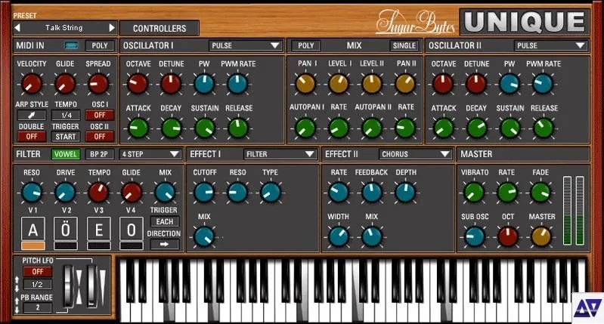Go to previous preset with left arrow
The width and height of the screenshot is (604, 324).
17,28
